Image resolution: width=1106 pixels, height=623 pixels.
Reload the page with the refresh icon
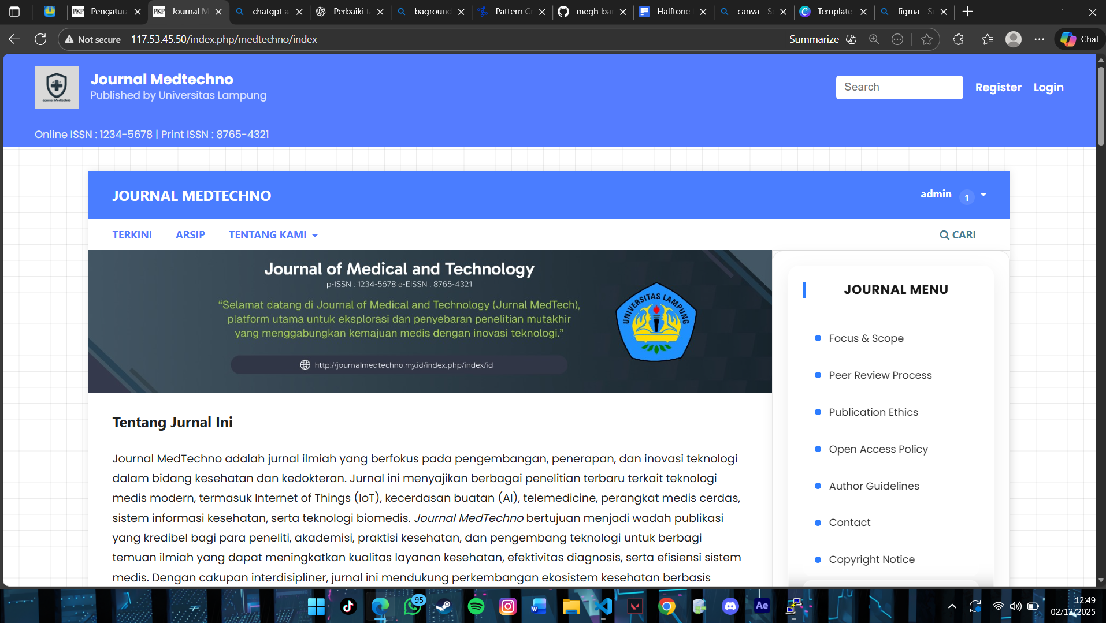click(40, 39)
